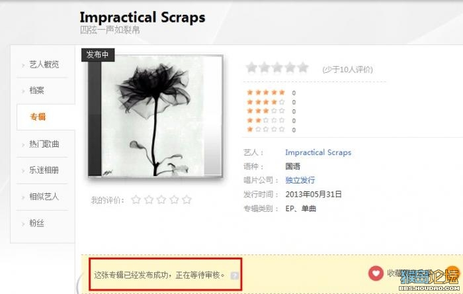Rate album with second star
This screenshot has height=294, width=463.
click(x=149, y=200)
